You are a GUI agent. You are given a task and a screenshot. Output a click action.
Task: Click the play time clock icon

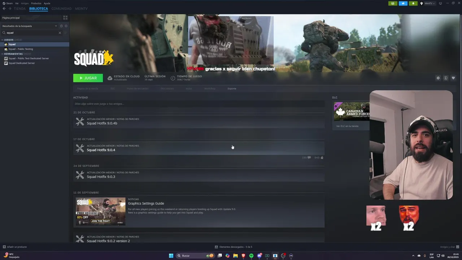pyautogui.click(x=173, y=78)
